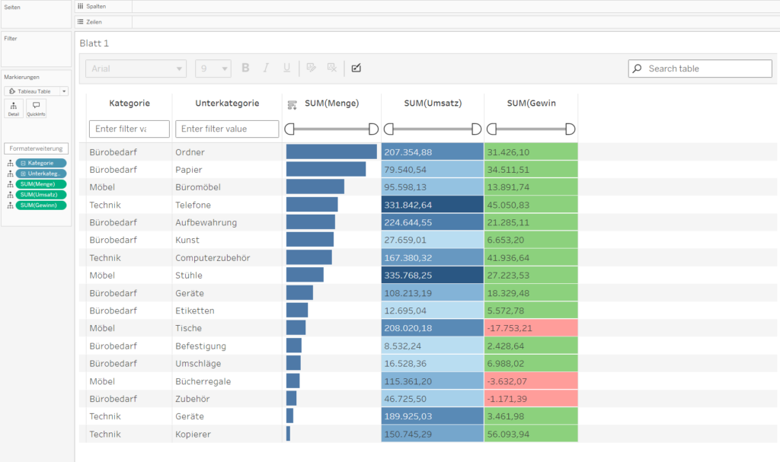
Task: Click left handle of SUM(Gewinn) range slider
Action: point(492,129)
